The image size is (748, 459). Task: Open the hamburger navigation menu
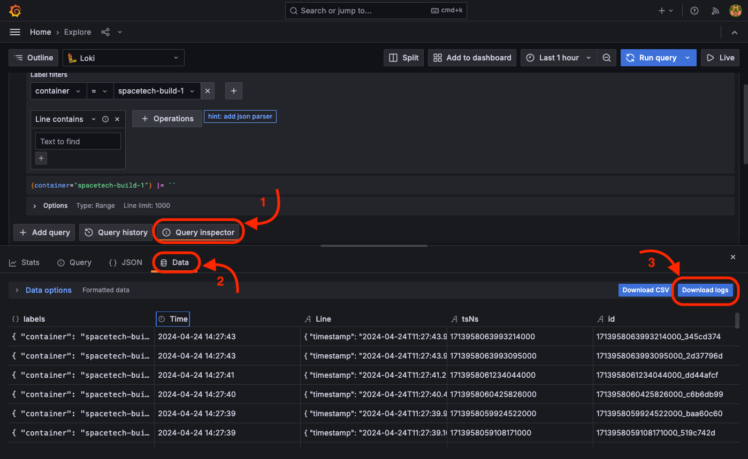point(15,32)
